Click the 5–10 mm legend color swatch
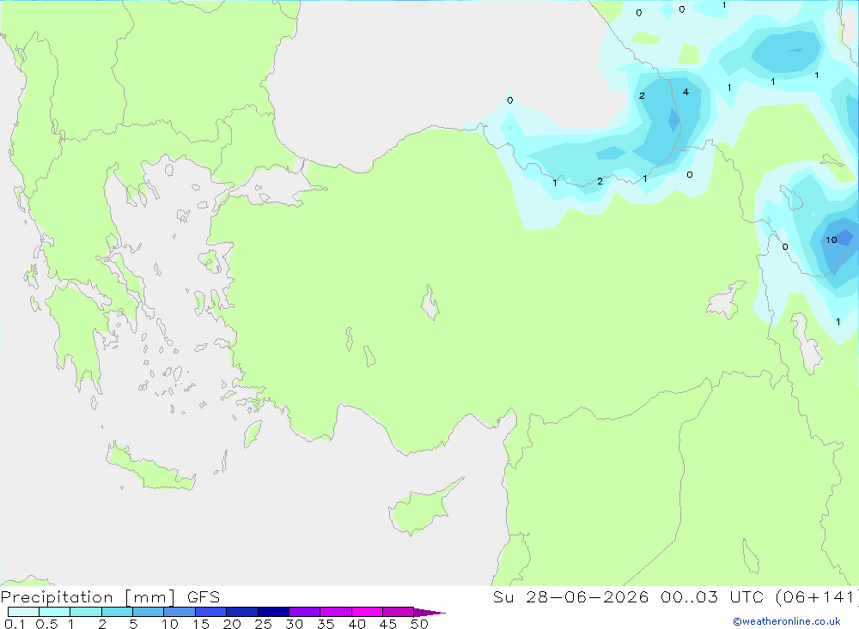This screenshot has height=629, width=859. pyautogui.click(x=148, y=612)
